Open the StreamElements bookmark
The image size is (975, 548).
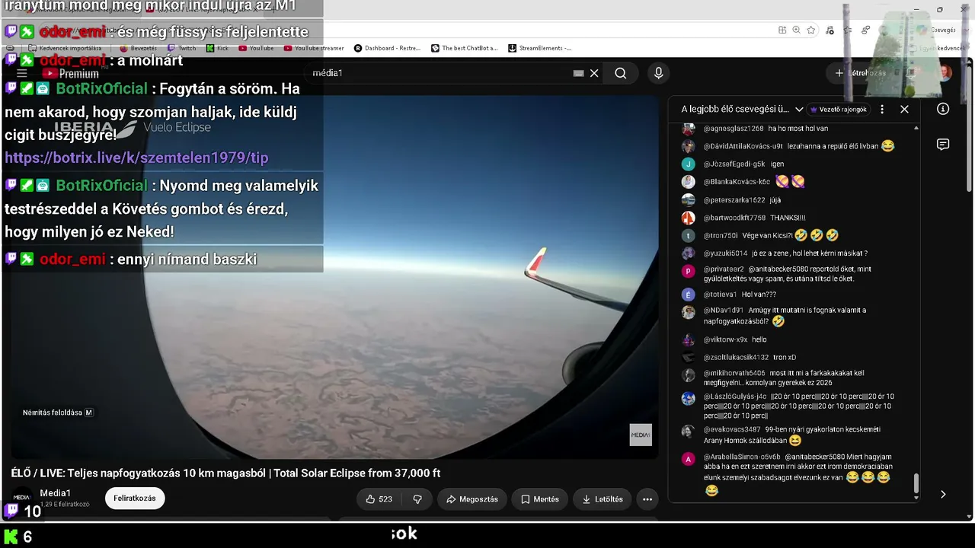point(539,48)
